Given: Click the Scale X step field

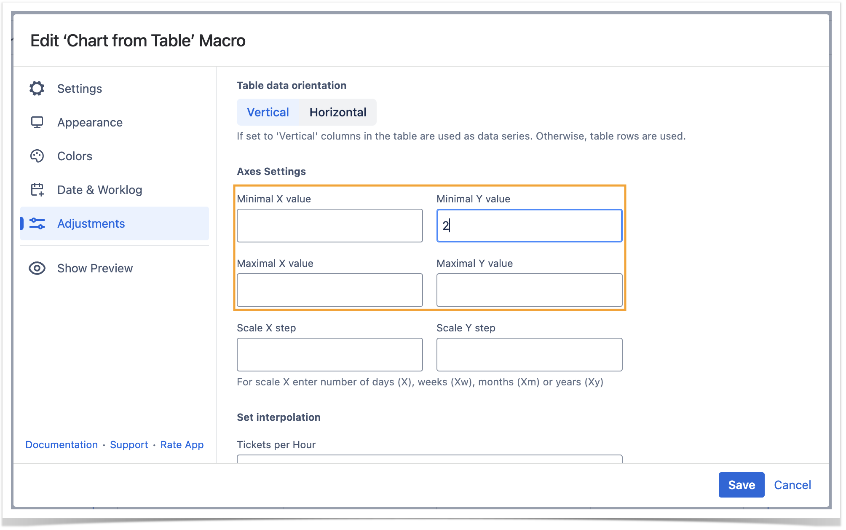Looking at the screenshot, I should [x=329, y=355].
